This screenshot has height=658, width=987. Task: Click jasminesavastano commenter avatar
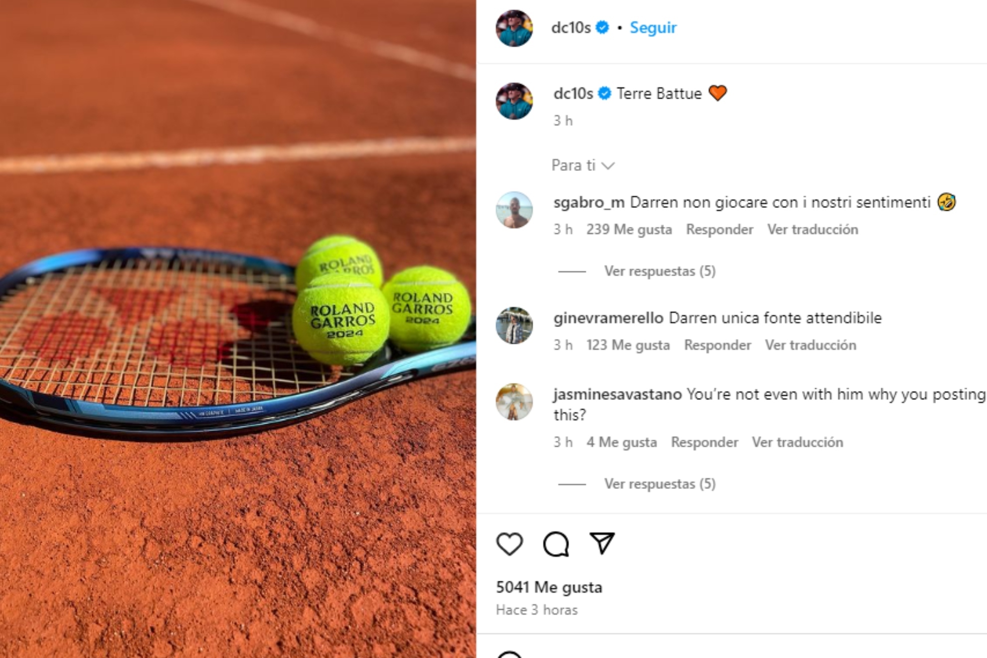click(514, 402)
